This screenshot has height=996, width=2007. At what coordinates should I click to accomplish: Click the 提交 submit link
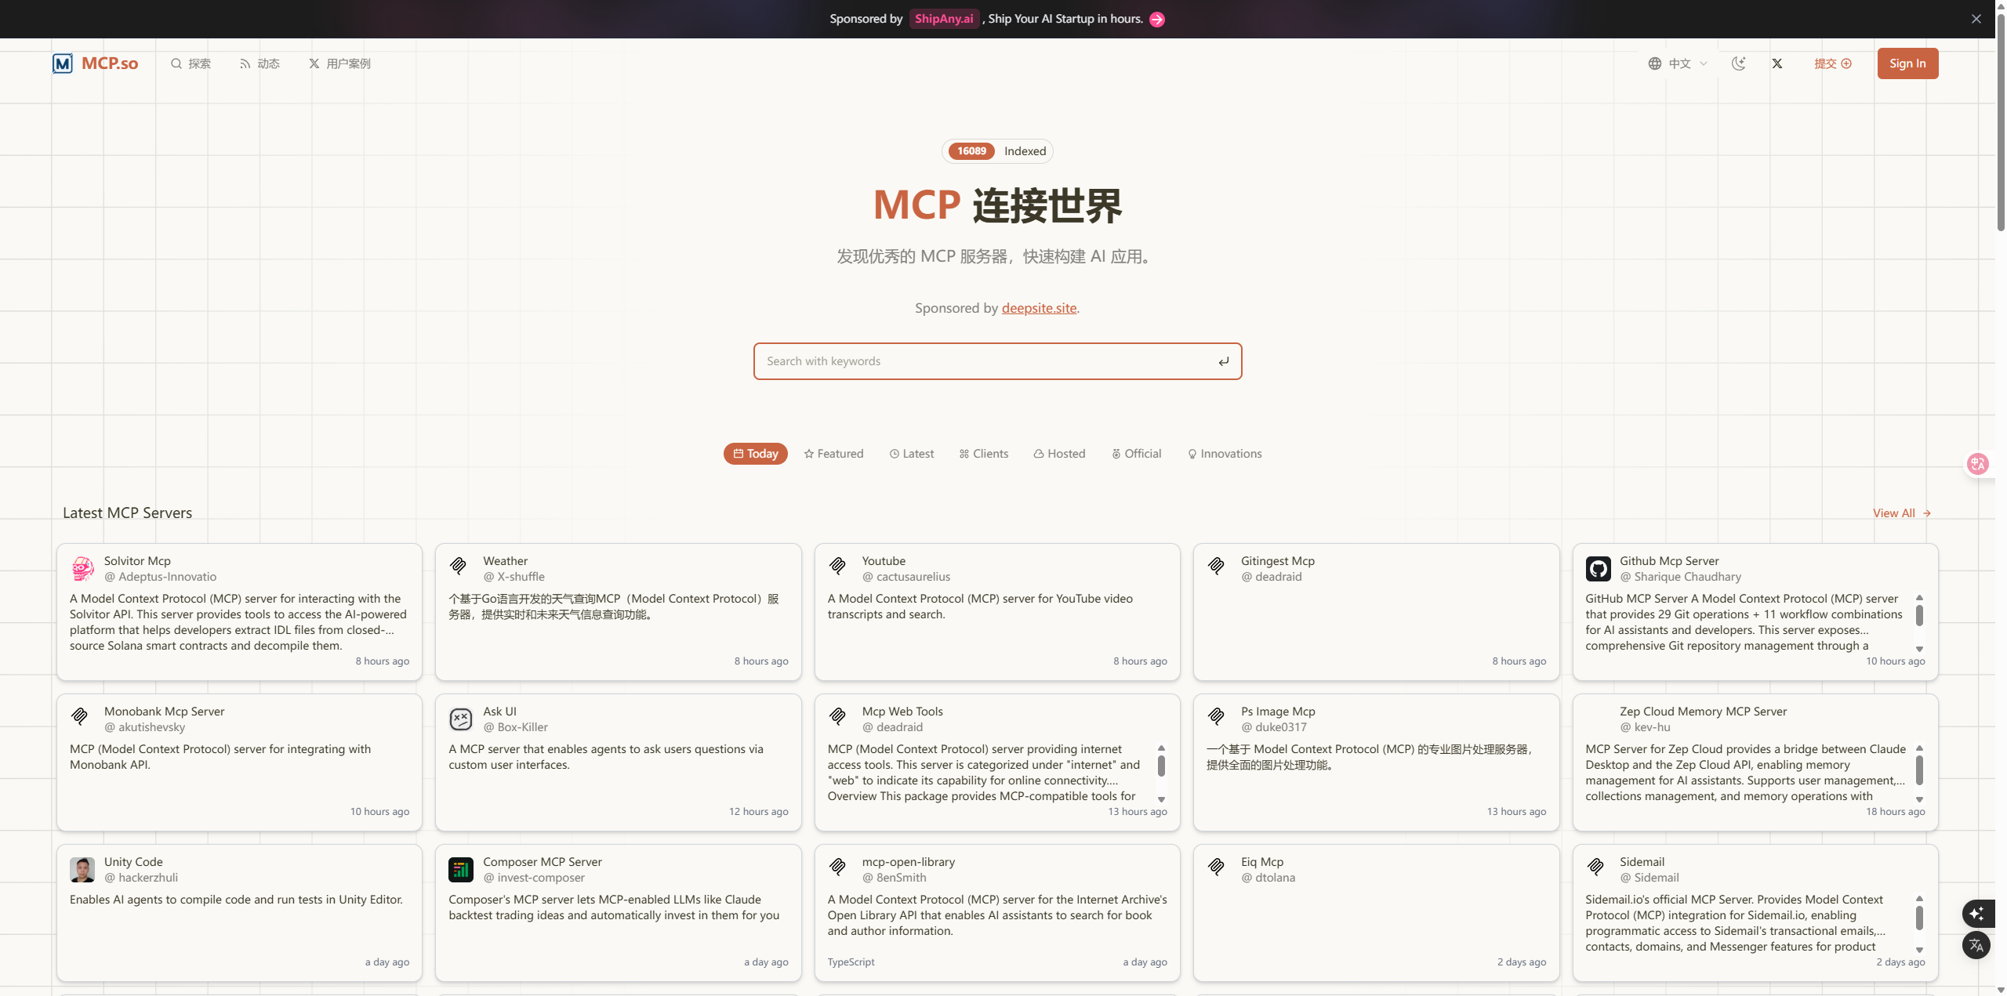(1832, 63)
